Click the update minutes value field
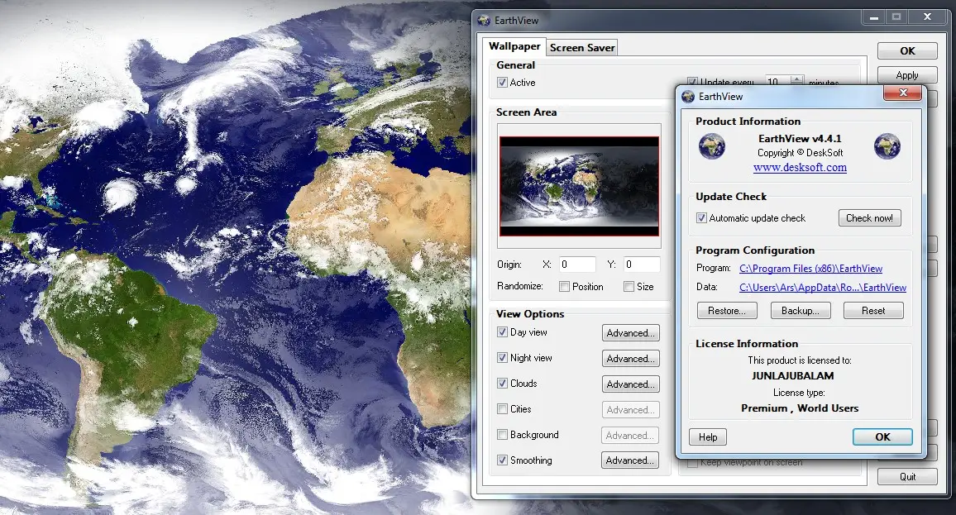 (777, 81)
